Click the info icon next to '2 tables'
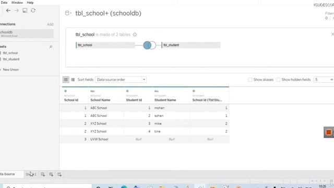Image resolution: width=334 pixels, height=188 pixels. (x=135, y=34)
